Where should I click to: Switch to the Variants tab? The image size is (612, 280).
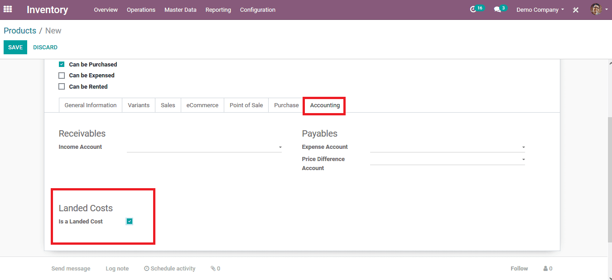coord(139,105)
